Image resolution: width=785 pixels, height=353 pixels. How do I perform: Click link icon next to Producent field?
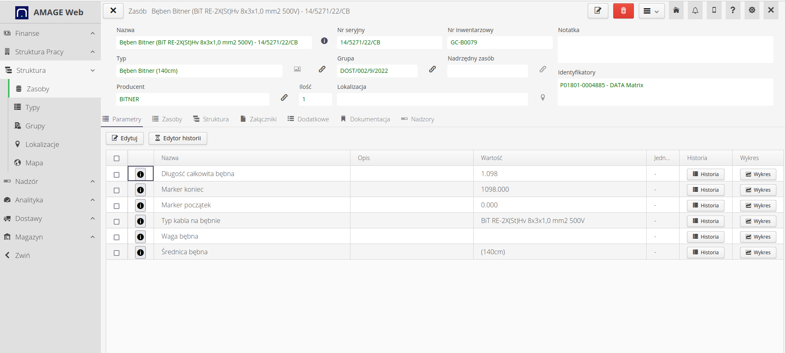point(284,98)
